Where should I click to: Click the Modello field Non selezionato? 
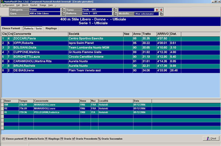pyautogui.click(x=147, y=14)
